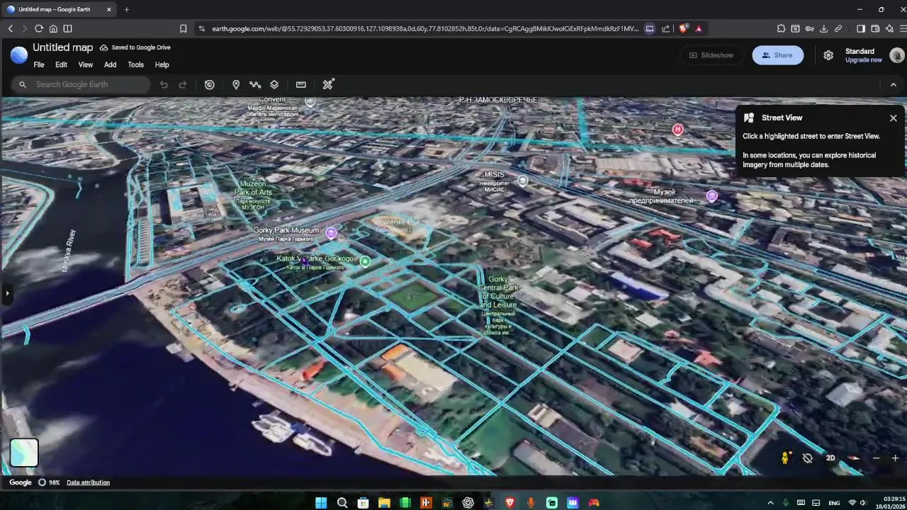Click the browser address bar URL
Image resolution: width=907 pixels, height=510 pixels.
click(425, 28)
